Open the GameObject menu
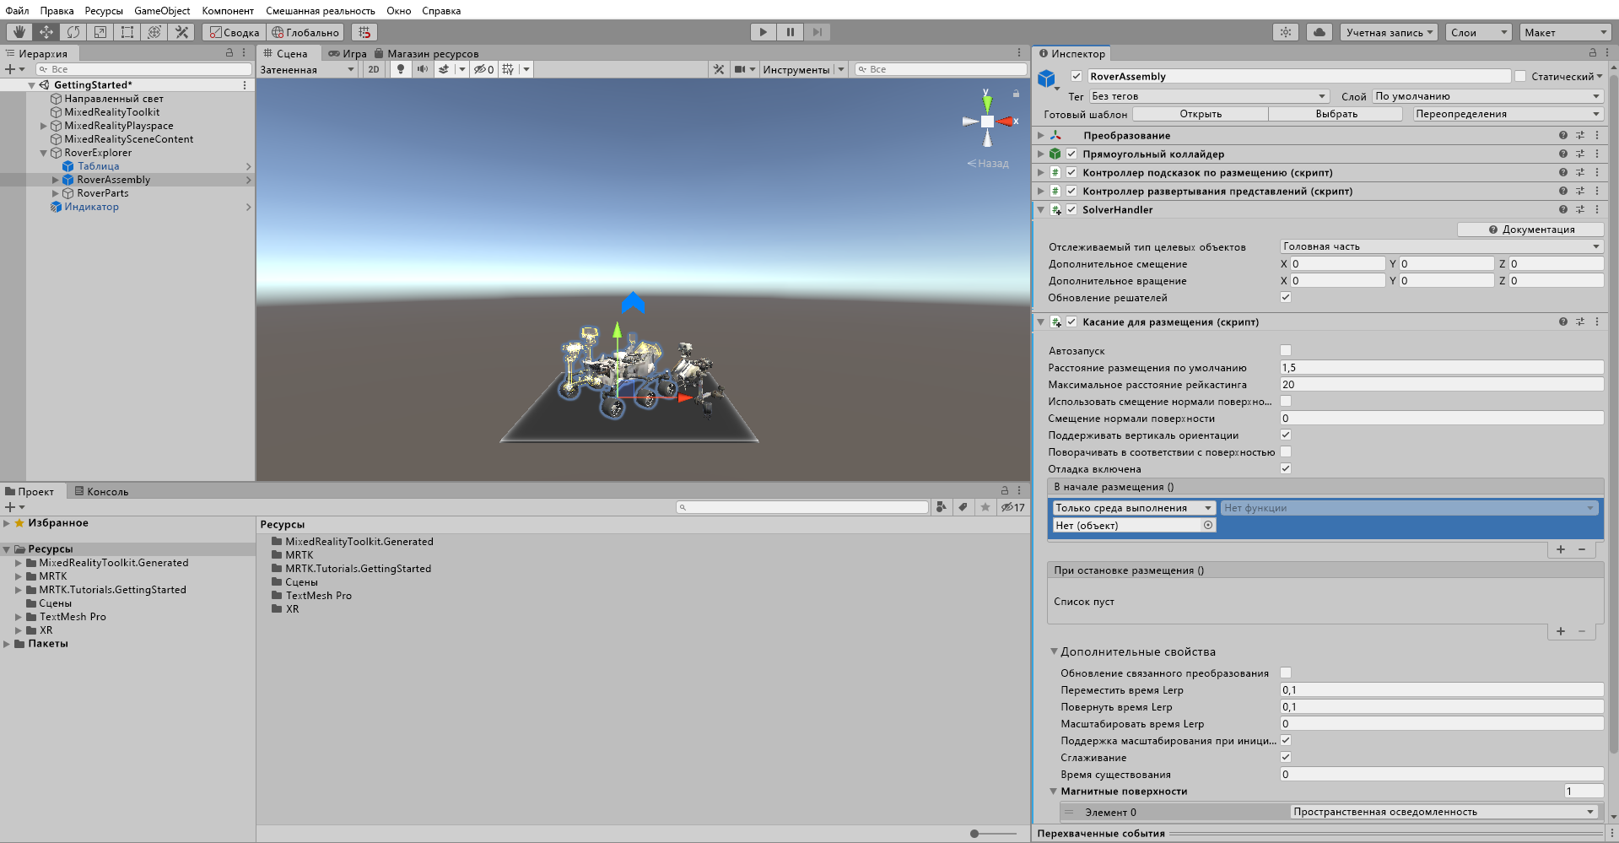The image size is (1619, 843). 162,11
